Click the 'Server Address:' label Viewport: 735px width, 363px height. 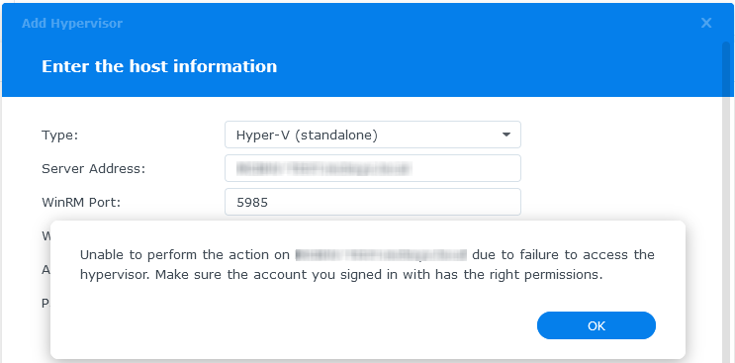[x=93, y=168]
